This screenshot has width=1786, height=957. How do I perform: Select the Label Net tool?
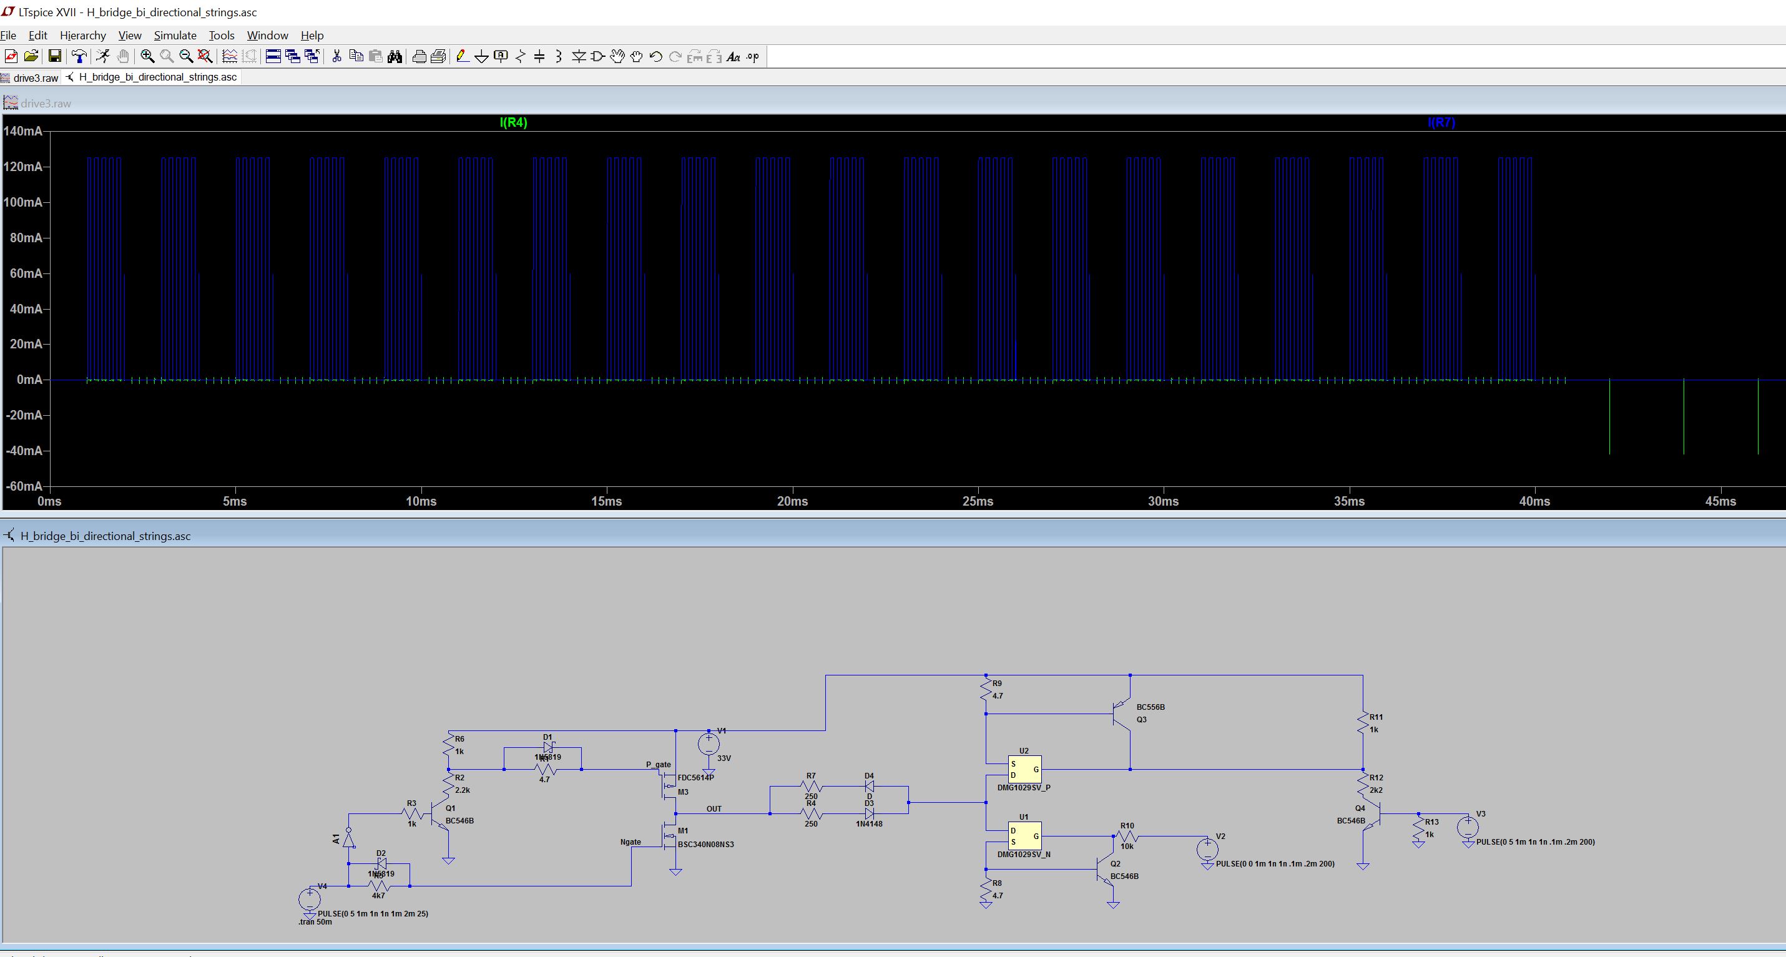501,57
